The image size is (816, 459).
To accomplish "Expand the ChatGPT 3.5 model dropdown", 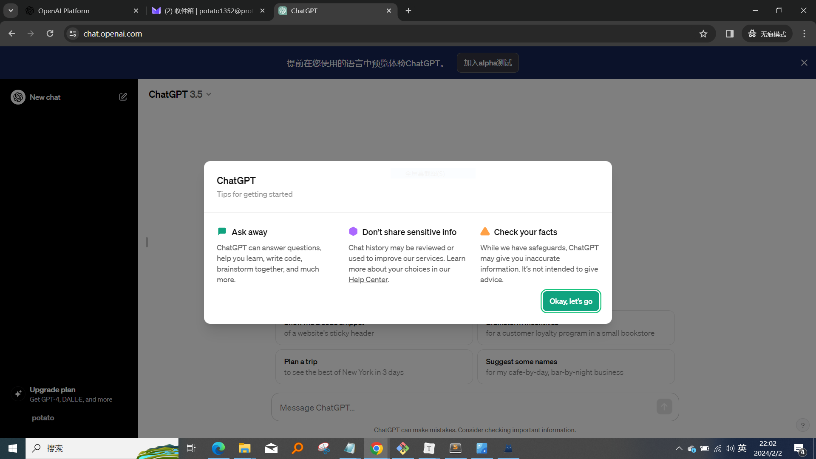I will pos(180,94).
